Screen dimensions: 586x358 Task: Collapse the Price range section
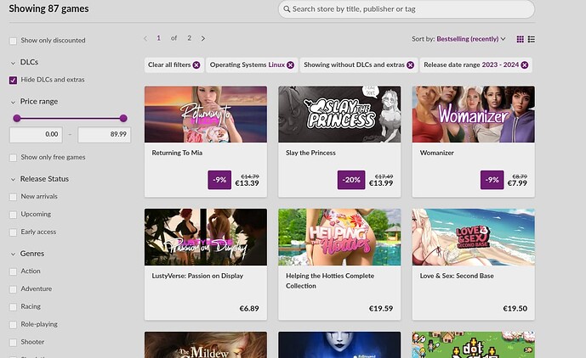13,102
